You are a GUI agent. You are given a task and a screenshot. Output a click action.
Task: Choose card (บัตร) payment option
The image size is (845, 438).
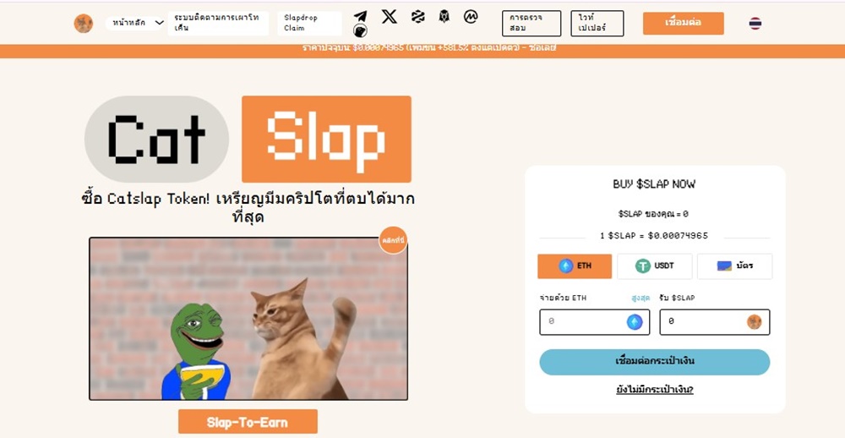[734, 266]
